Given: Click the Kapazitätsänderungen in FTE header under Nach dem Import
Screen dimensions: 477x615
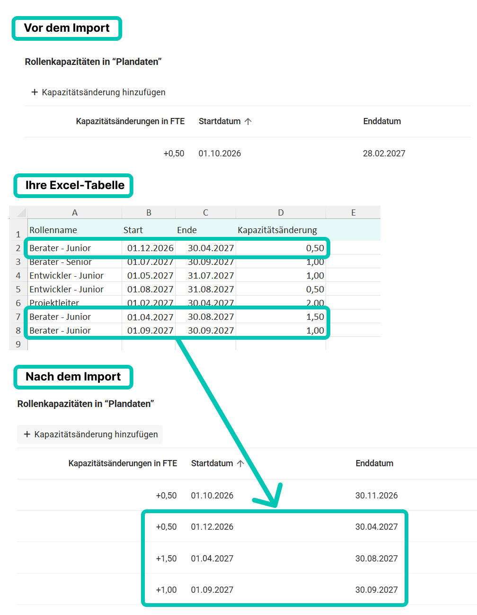Looking at the screenshot, I should 123,463.
